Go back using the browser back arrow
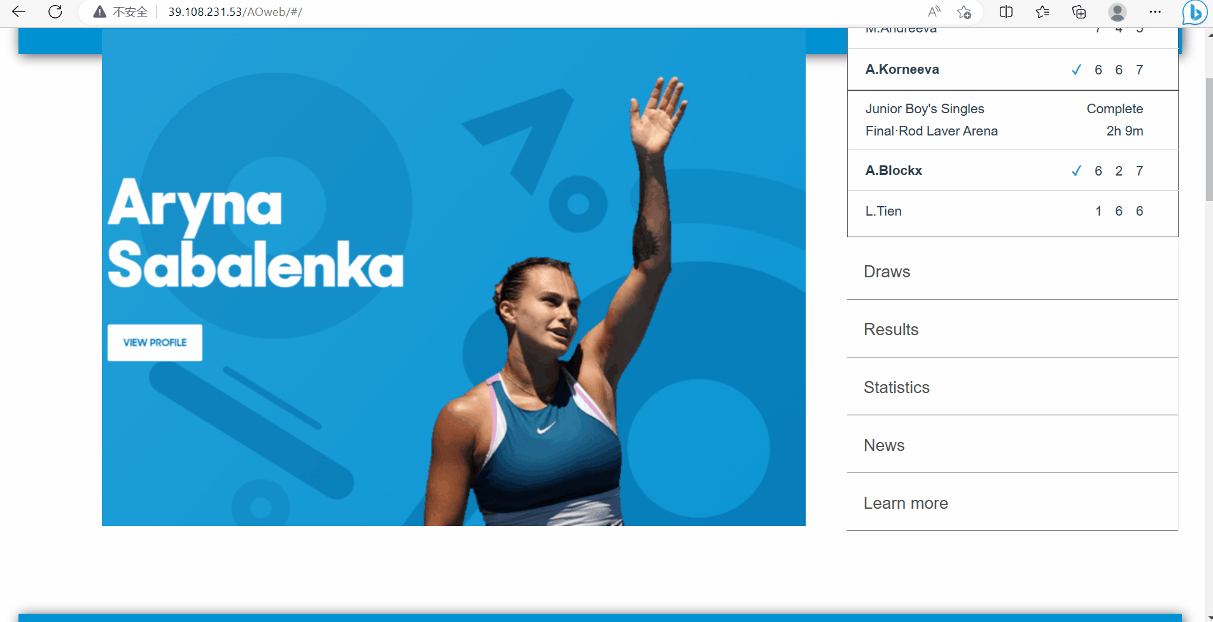Viewport: 1213px width, 622px height. (x=18, y=11)
